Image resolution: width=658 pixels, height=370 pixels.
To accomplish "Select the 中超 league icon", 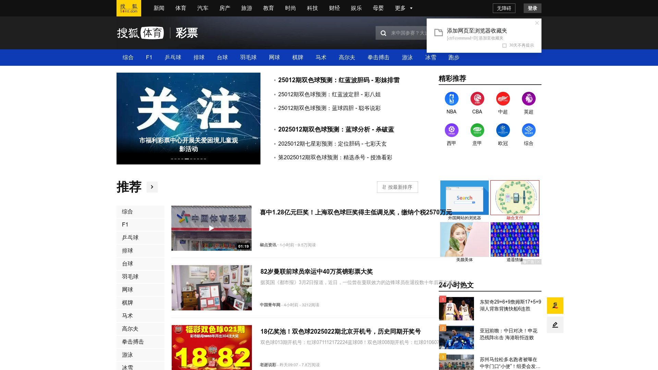I will 503,99.
